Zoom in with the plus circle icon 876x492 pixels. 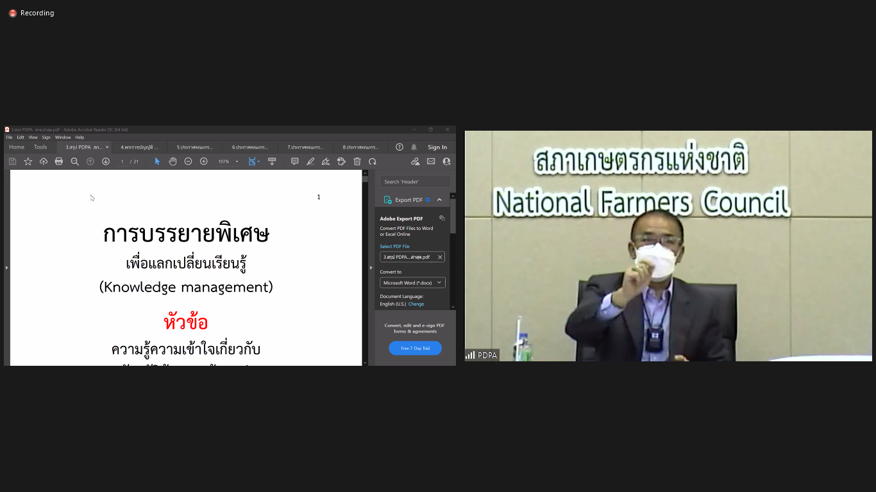[x=204, y=161]
